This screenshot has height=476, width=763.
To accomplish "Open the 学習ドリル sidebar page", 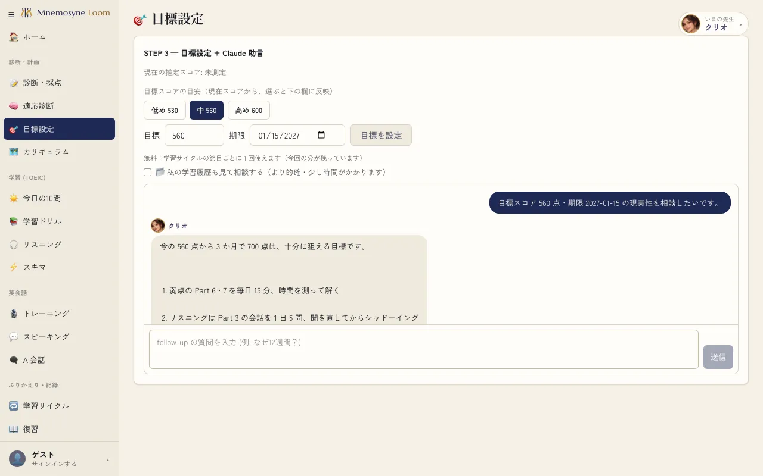I will (x=60, y=221).
